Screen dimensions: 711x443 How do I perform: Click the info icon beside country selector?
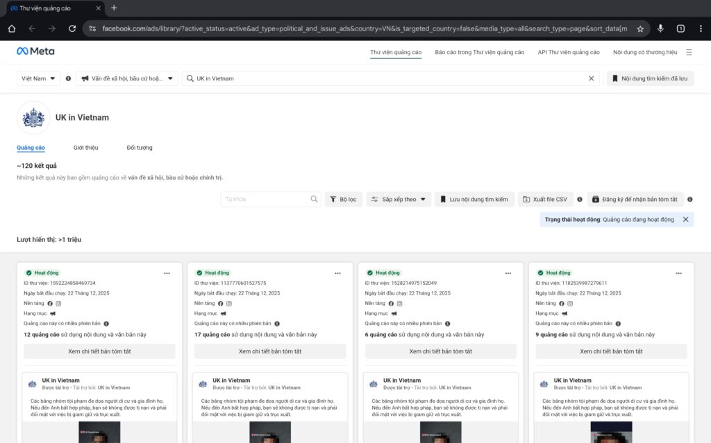click(67, 78)
